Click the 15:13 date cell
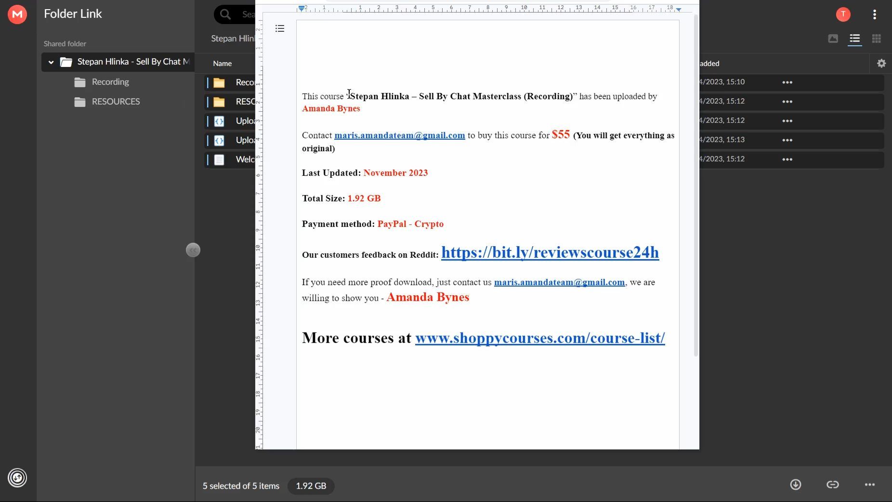Viewport: 892px width, 502px height. click(x=722, y=140)
